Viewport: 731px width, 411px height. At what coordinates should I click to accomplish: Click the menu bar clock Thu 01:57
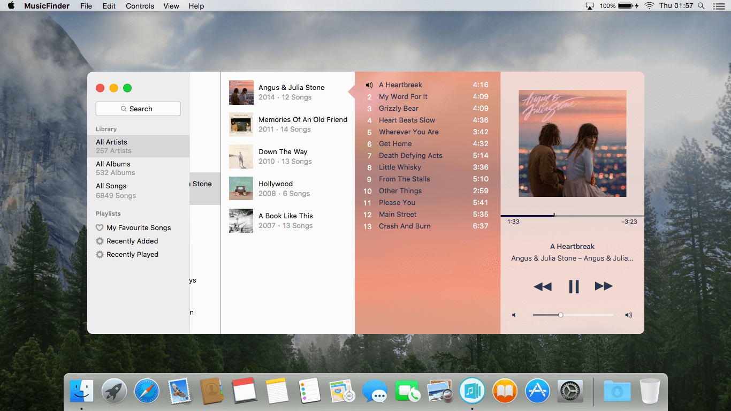tap(676, 6)
